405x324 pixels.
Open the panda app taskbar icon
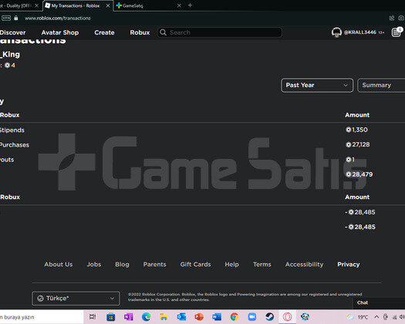click(305, 317)
